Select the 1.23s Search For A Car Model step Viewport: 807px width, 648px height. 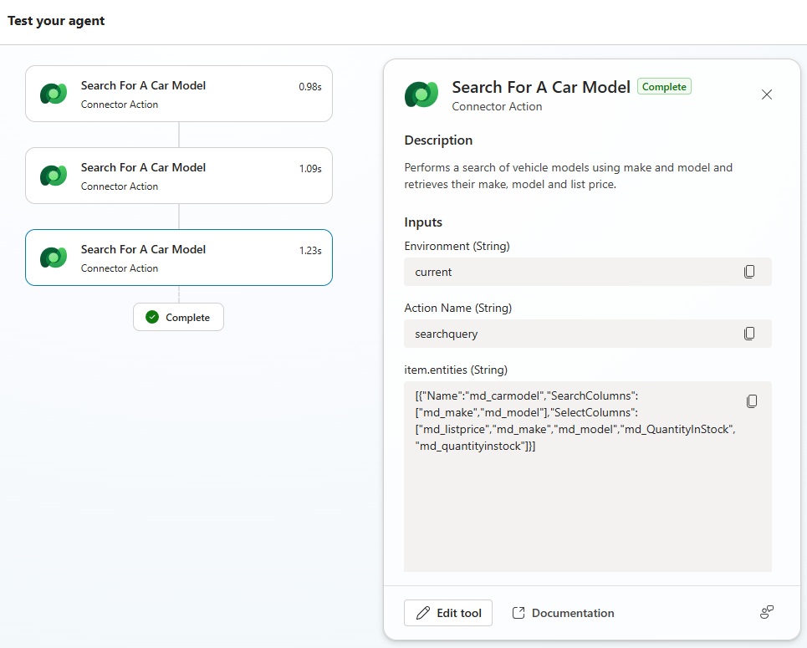tap(179, 258)
